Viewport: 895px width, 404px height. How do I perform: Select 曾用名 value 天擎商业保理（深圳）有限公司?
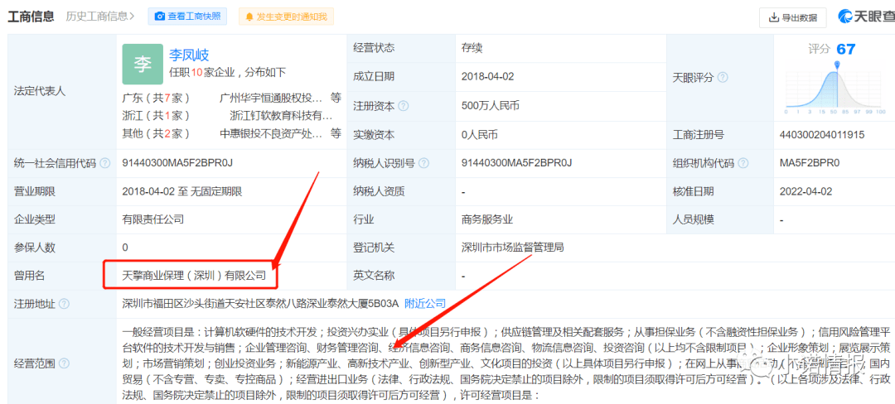(x=195, y=275)
